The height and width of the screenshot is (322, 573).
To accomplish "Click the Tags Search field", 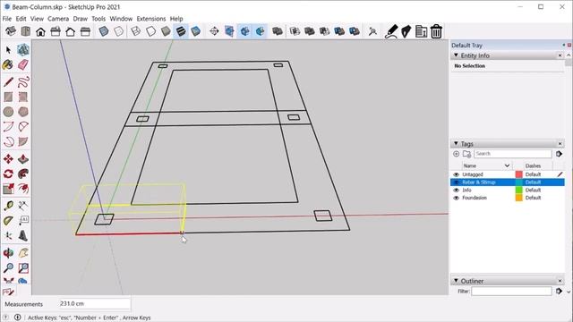I will [x=513, y=154].
